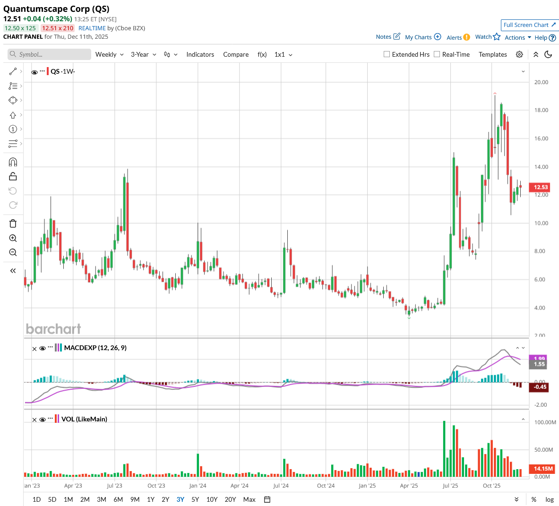Hide the MACDEXP indicator via eye icon
The height and width of the screenshot is (506, 559).
[43, 348]
